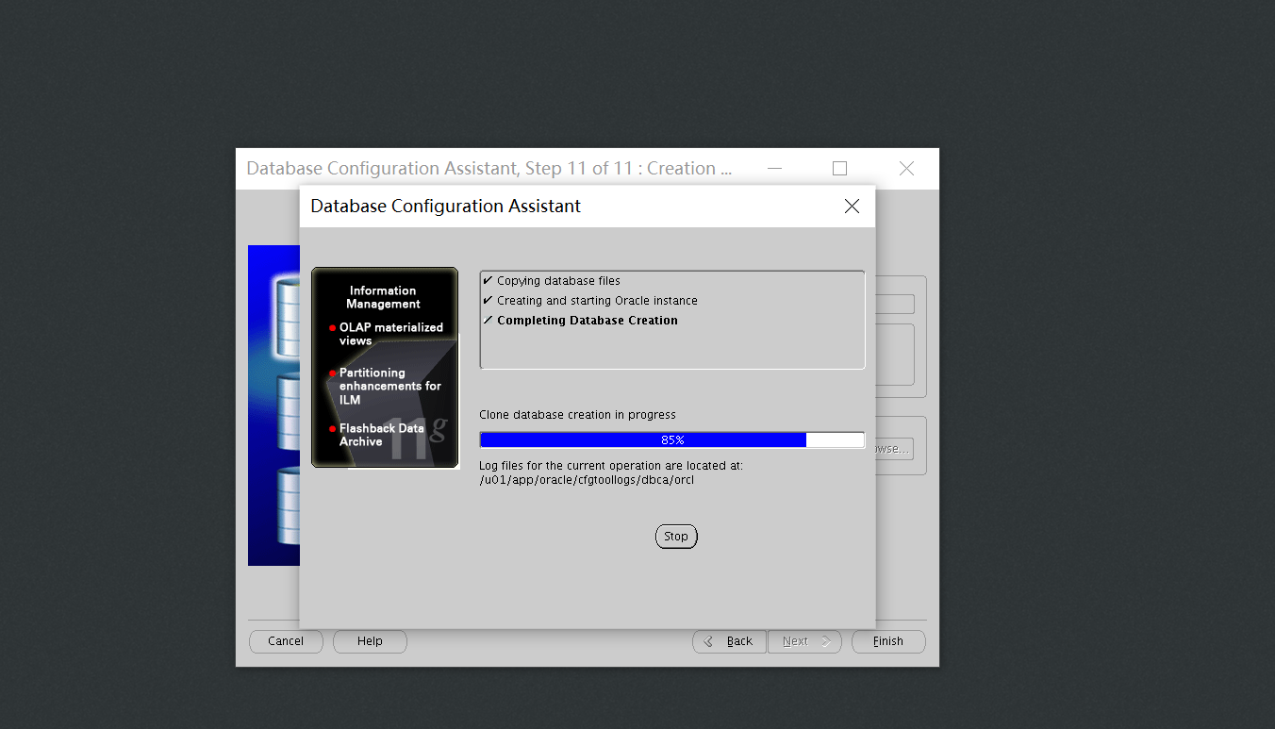The height and width of the screenshot is (729, 1275).
Task: Click the partially hidden Browse button
Action: click(x=894, y=449)
